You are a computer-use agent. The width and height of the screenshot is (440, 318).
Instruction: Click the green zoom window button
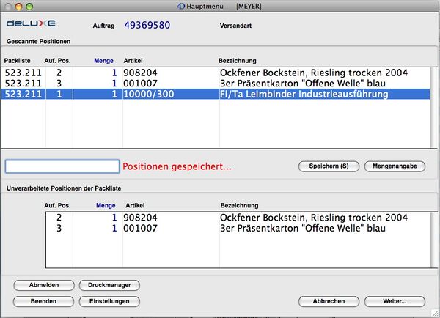pos(32,5)
